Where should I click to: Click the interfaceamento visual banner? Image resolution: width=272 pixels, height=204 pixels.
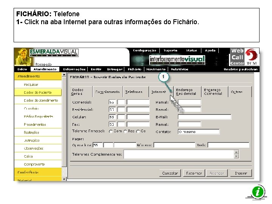pos(177,60)
